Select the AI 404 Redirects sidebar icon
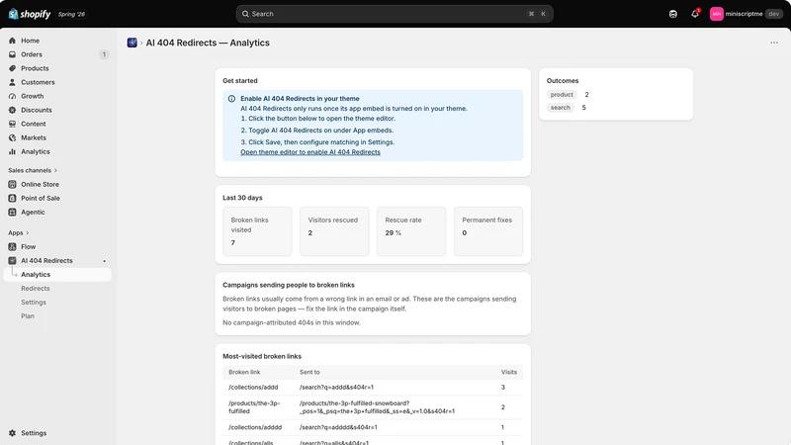Screen dimensions: 791x445 [x=12, y=260]
